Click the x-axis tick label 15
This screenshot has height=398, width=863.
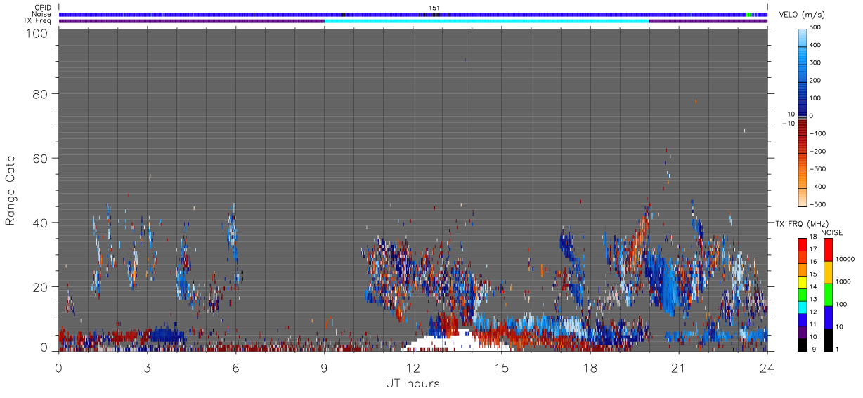[501, 368]
